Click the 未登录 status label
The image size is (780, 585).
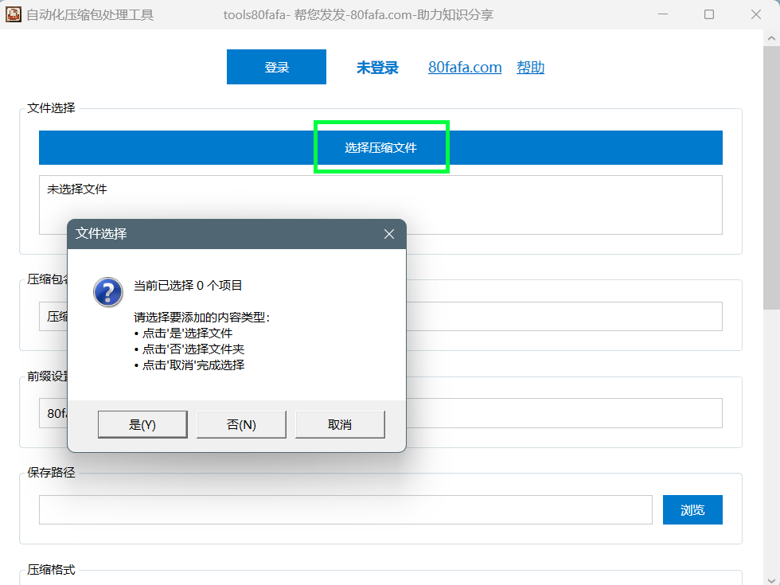tap(377, 68)
